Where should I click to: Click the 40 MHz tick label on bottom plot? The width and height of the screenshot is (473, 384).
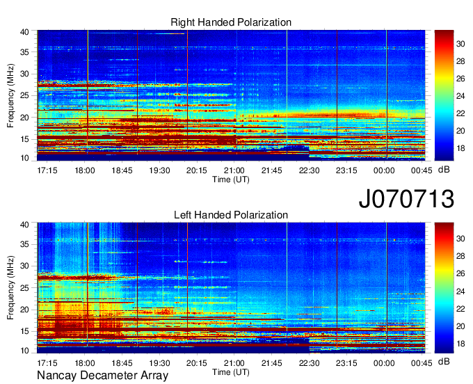(24, 225)
